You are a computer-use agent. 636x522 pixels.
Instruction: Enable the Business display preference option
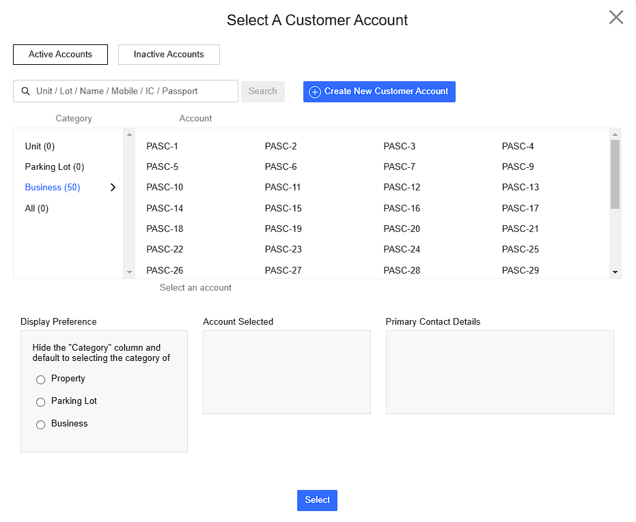tap(41, 424)
